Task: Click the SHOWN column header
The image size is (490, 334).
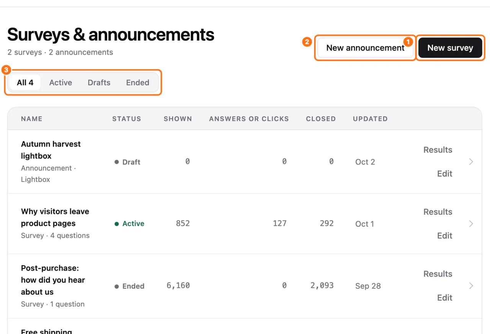Action: (x=178, y=119)
